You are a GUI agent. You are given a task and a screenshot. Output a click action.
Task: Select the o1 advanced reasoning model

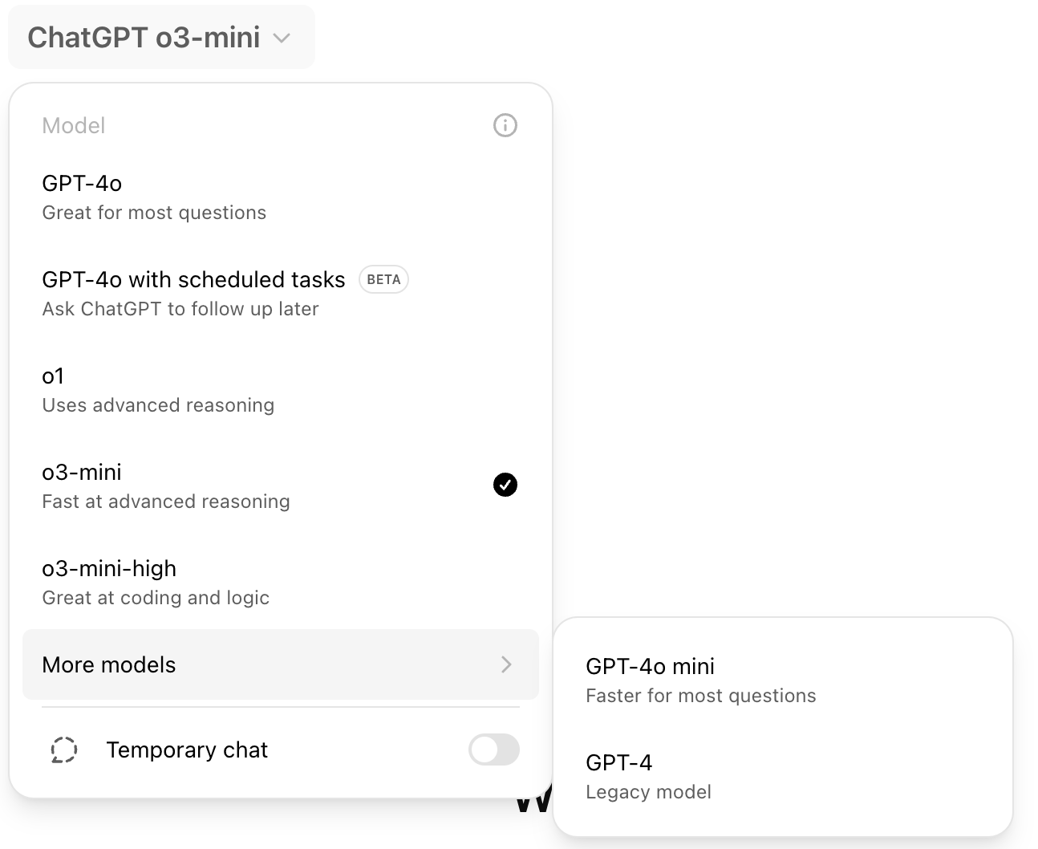[53, 376]
